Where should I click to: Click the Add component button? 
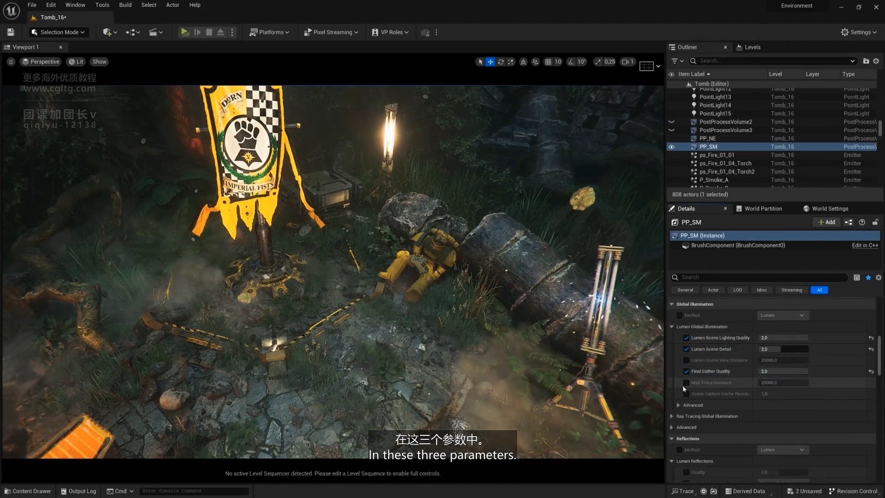tap(826, 222)
